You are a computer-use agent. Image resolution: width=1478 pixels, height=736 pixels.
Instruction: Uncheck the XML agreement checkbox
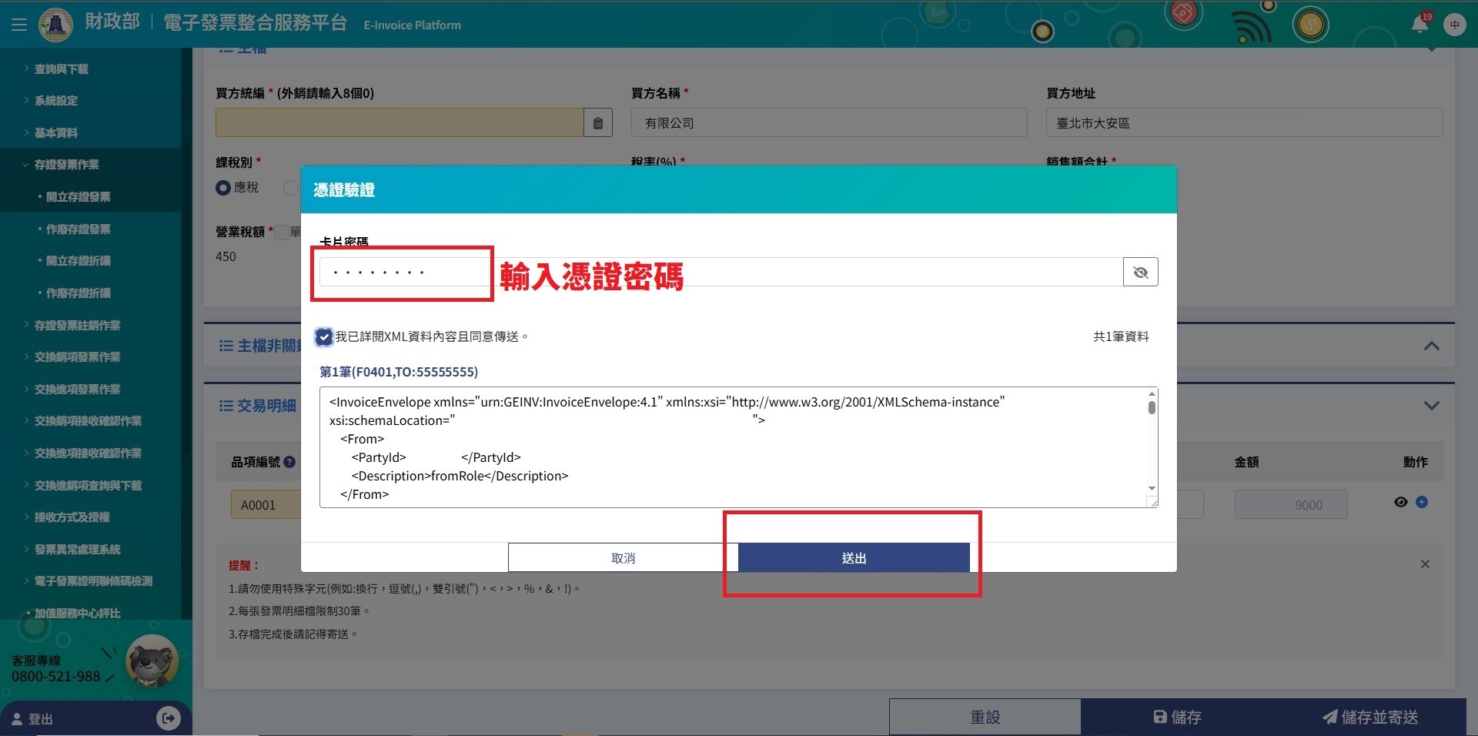coord(324,336)
